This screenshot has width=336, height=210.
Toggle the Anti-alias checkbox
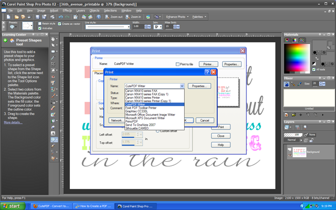click(x=40, y=28)
